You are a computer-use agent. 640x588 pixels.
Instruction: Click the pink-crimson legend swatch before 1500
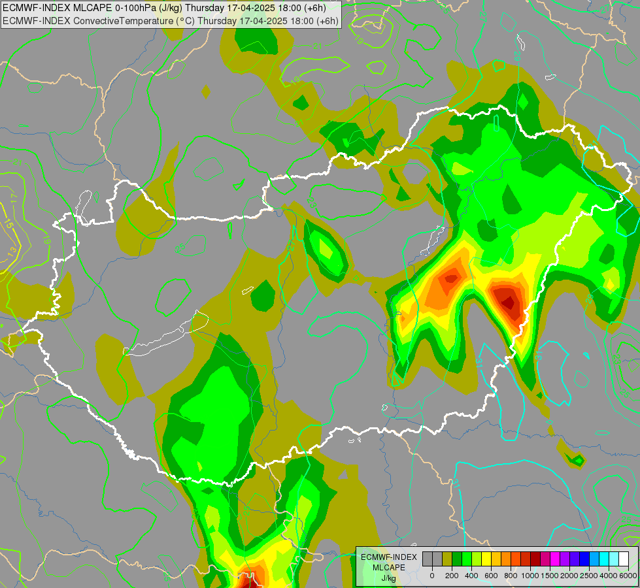546,559
